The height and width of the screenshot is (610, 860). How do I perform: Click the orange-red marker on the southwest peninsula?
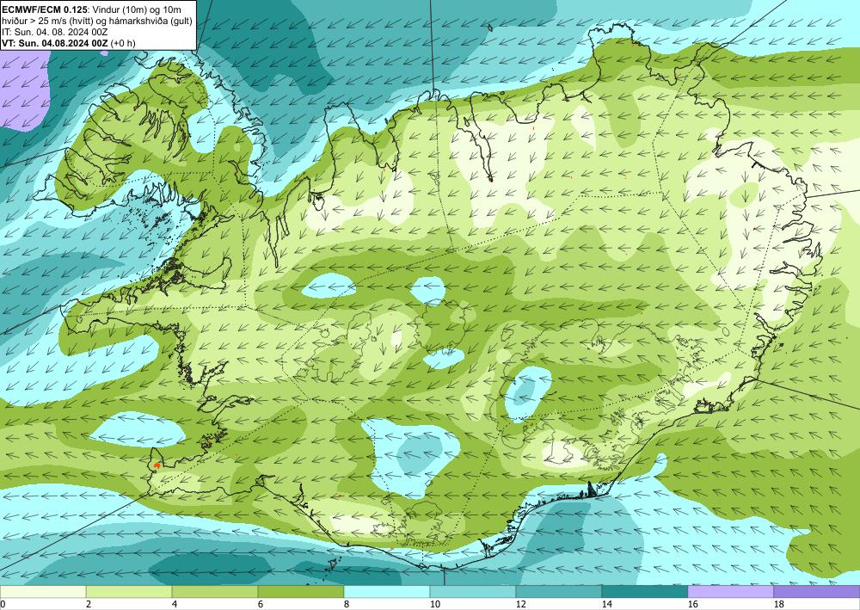(157, 465)
